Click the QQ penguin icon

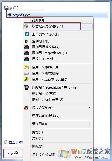click(26, 108)
